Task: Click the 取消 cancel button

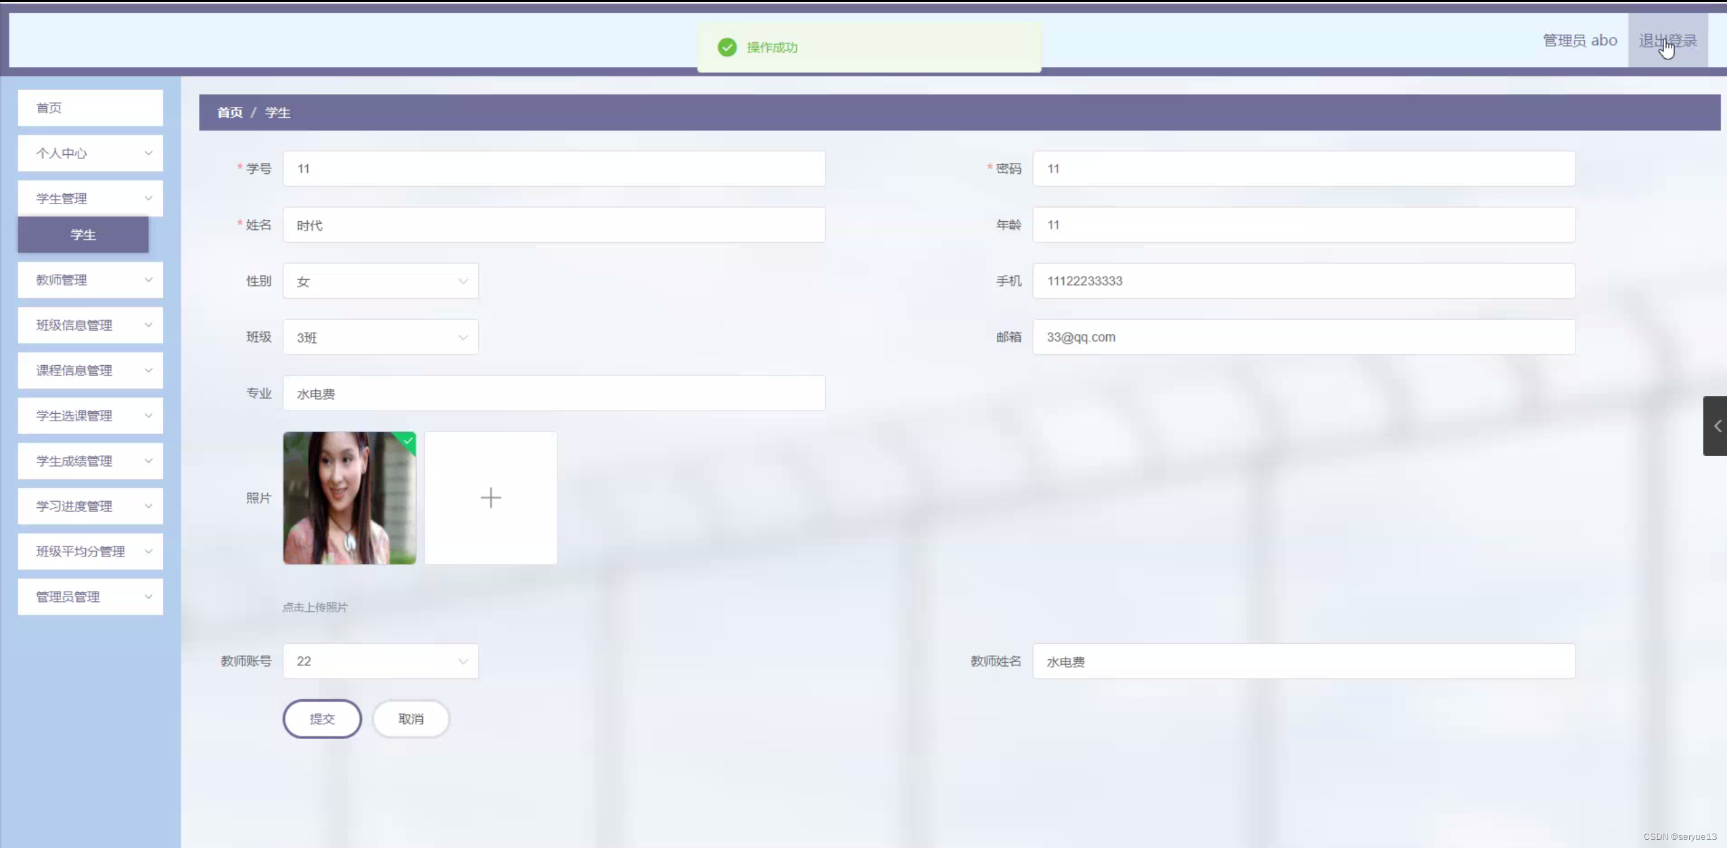Action: [x=410, y=718]
